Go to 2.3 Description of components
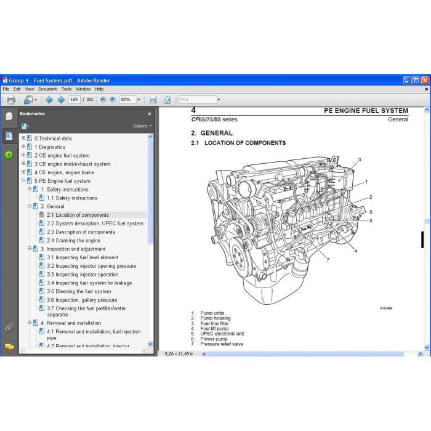This screenshot has width=431, height=431. coord(81,232)
